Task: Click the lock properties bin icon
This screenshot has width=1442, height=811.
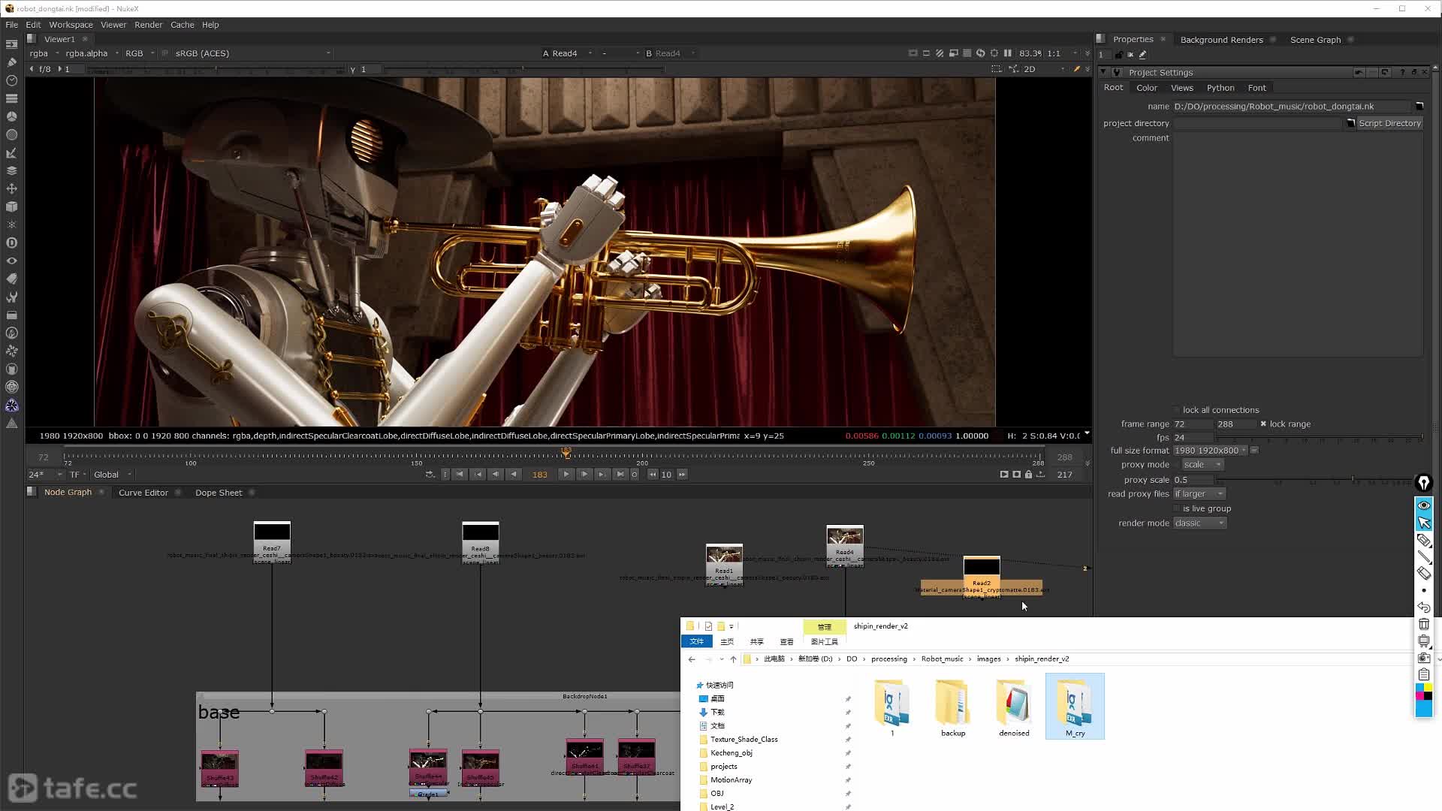Action: (1118, 55)
